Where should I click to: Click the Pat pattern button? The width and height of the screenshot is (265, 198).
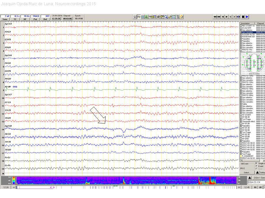35,19
